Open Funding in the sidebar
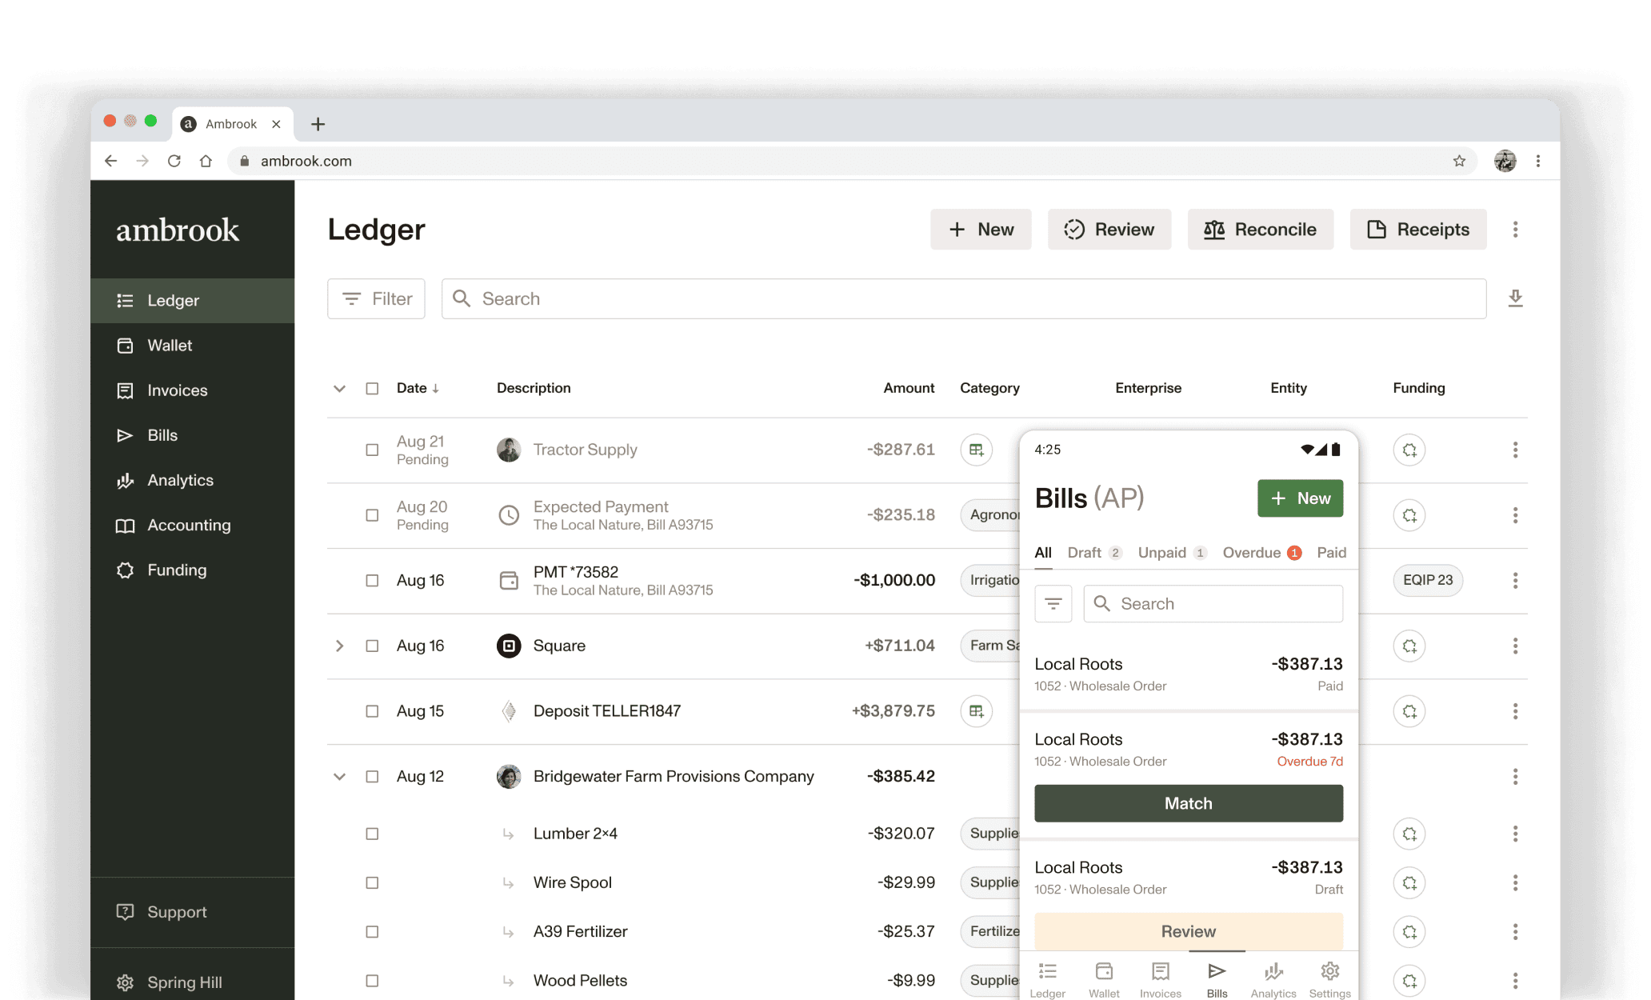 point(177,570)
